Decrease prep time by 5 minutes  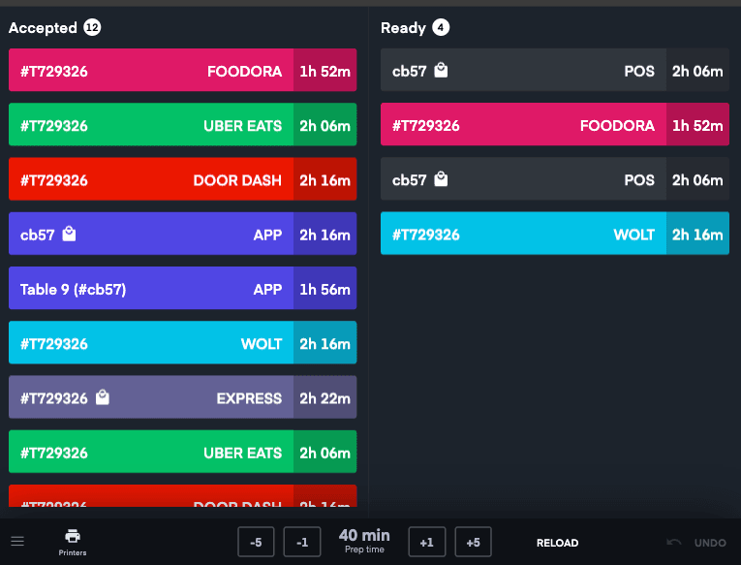256,543
